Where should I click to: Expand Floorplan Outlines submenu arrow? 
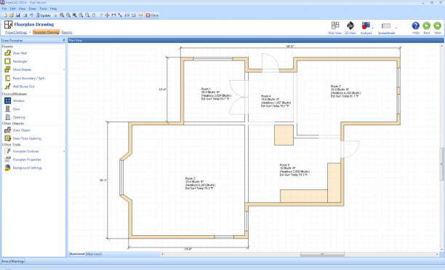click(64, 151)
